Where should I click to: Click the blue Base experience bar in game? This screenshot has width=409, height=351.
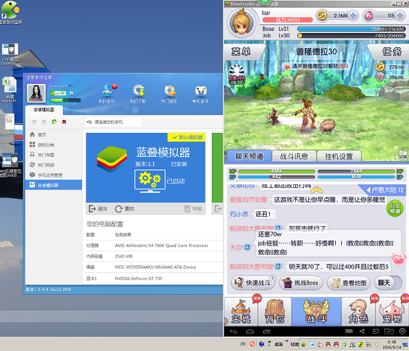[x=351, y=29]
